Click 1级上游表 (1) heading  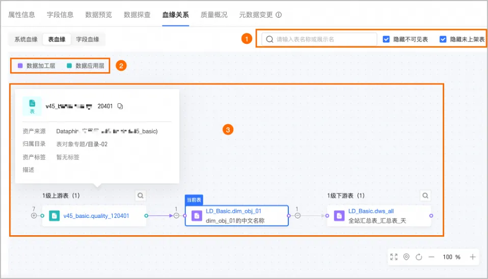[61, 196]
